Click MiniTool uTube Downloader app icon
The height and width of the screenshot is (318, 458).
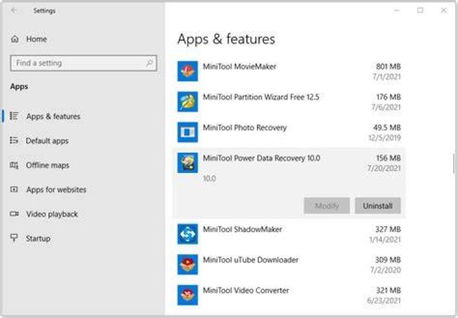(x=188, y=265)
